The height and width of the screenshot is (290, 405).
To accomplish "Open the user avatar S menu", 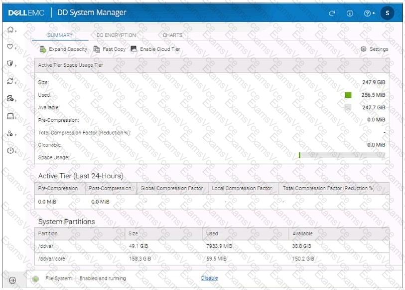I will pyautogui.click(x=387, y=13).
